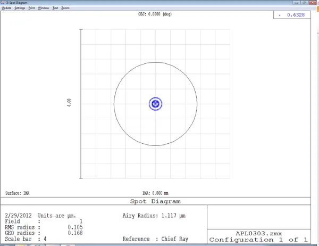This screenshot has height=246, width=319.
Task: Open the Print menu
Action: (32, 9)
